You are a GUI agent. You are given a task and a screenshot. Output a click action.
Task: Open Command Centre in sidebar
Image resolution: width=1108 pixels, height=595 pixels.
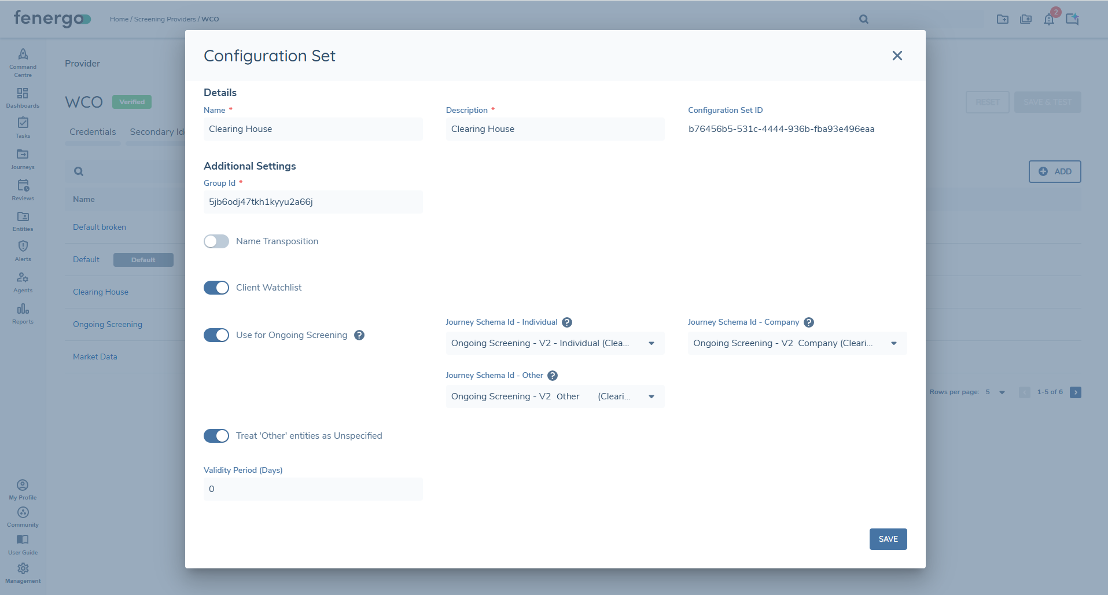pyautogui.click(x=23, y=63)
